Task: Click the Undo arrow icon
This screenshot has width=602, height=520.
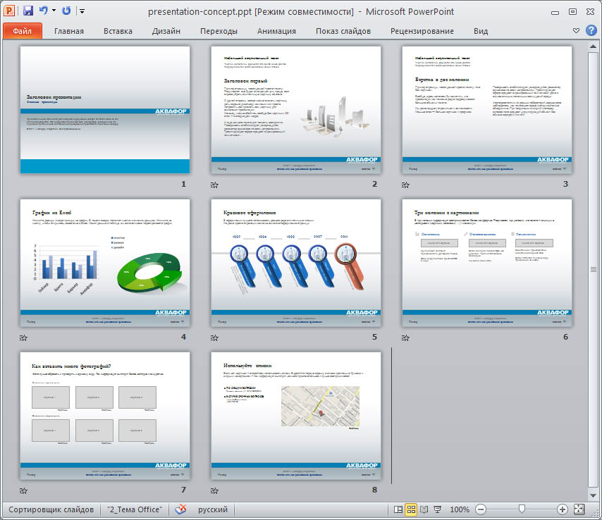Action: tap(44, 11)
